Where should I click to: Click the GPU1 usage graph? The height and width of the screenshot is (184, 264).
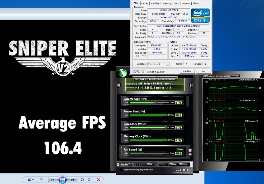coord(233,131)
